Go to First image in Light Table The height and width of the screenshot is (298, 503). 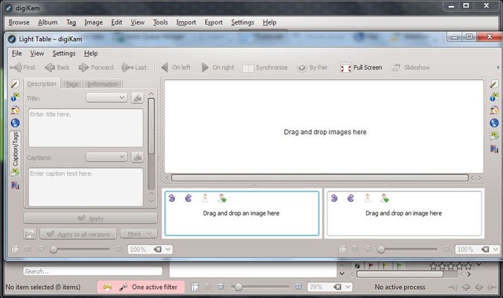[22, 68]
